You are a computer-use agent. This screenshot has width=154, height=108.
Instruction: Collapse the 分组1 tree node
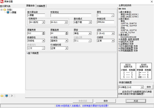point(2,9)
